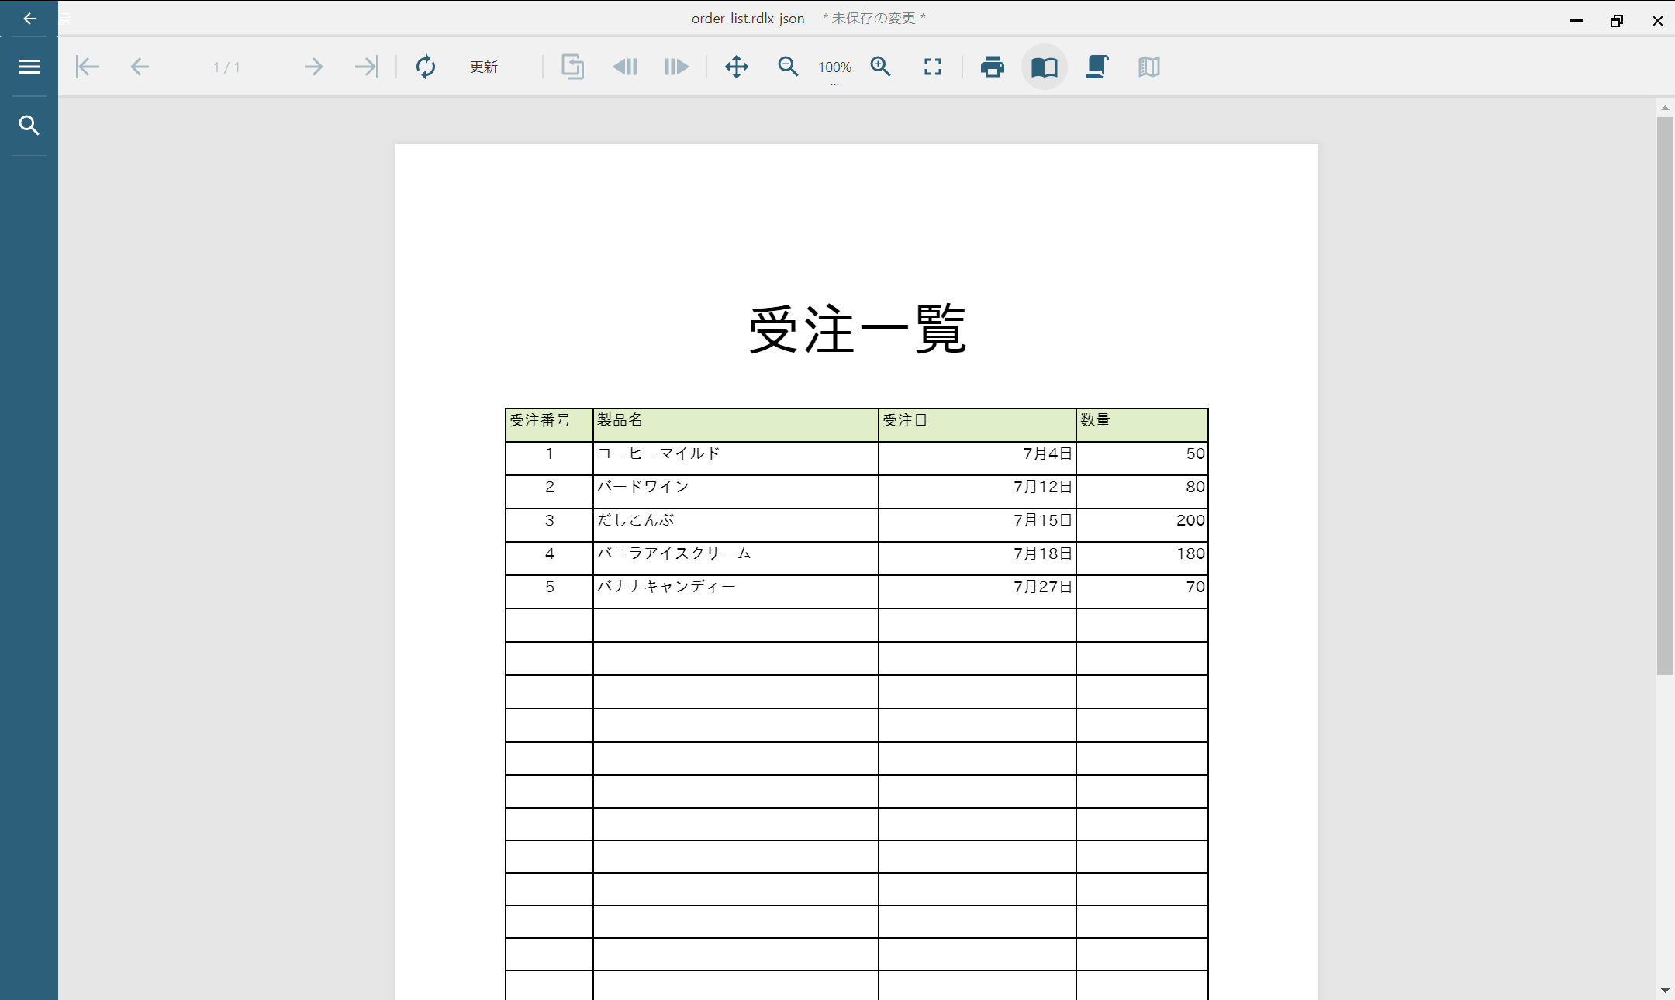Jump to first page button
The width and height of the screenshot is (1675, 1000).
point(88,67)
